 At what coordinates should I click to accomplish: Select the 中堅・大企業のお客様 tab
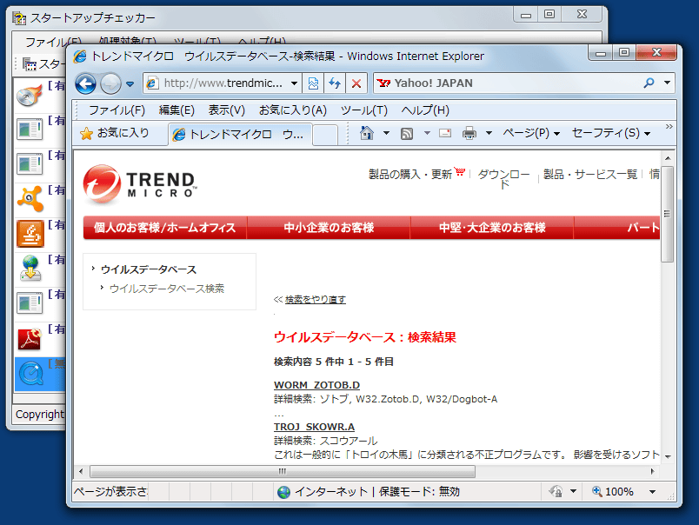(x=492, y=228)
